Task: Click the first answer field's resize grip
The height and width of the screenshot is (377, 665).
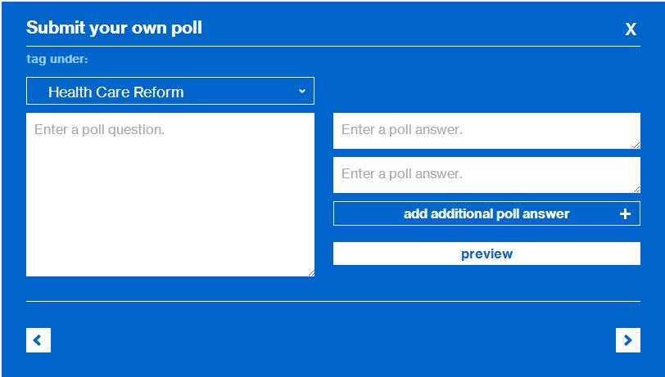Action: 636,145
